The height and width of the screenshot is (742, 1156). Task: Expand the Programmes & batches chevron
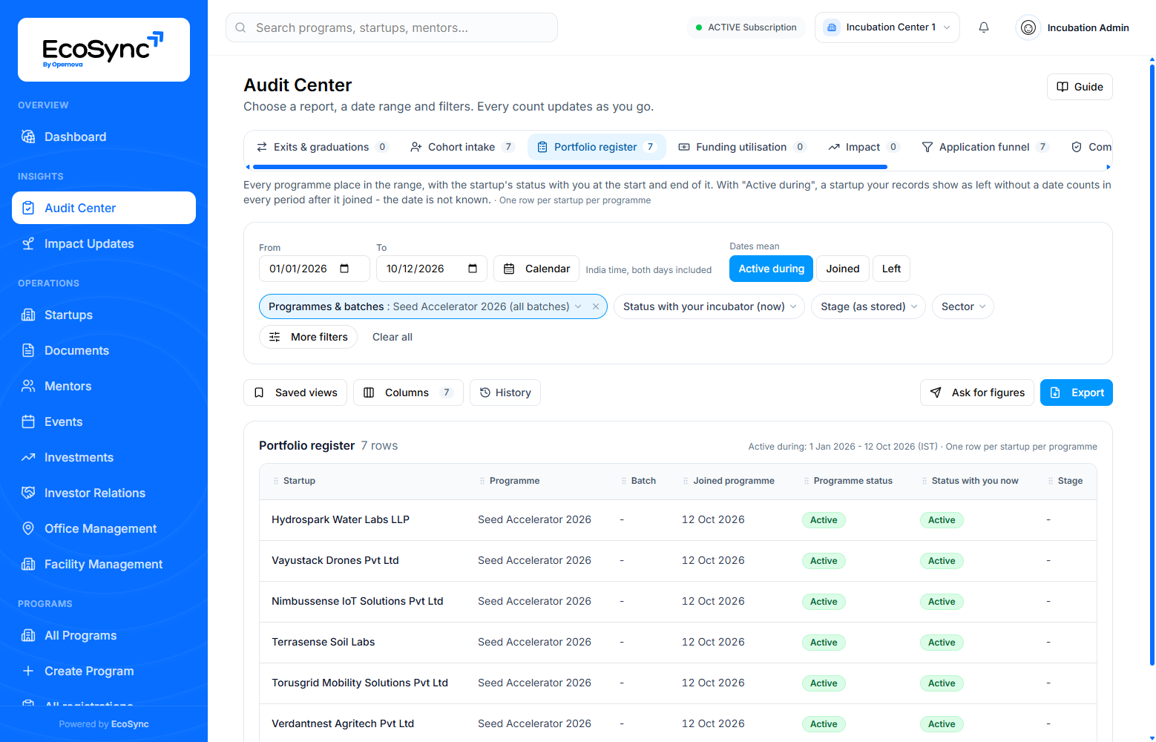579,306
